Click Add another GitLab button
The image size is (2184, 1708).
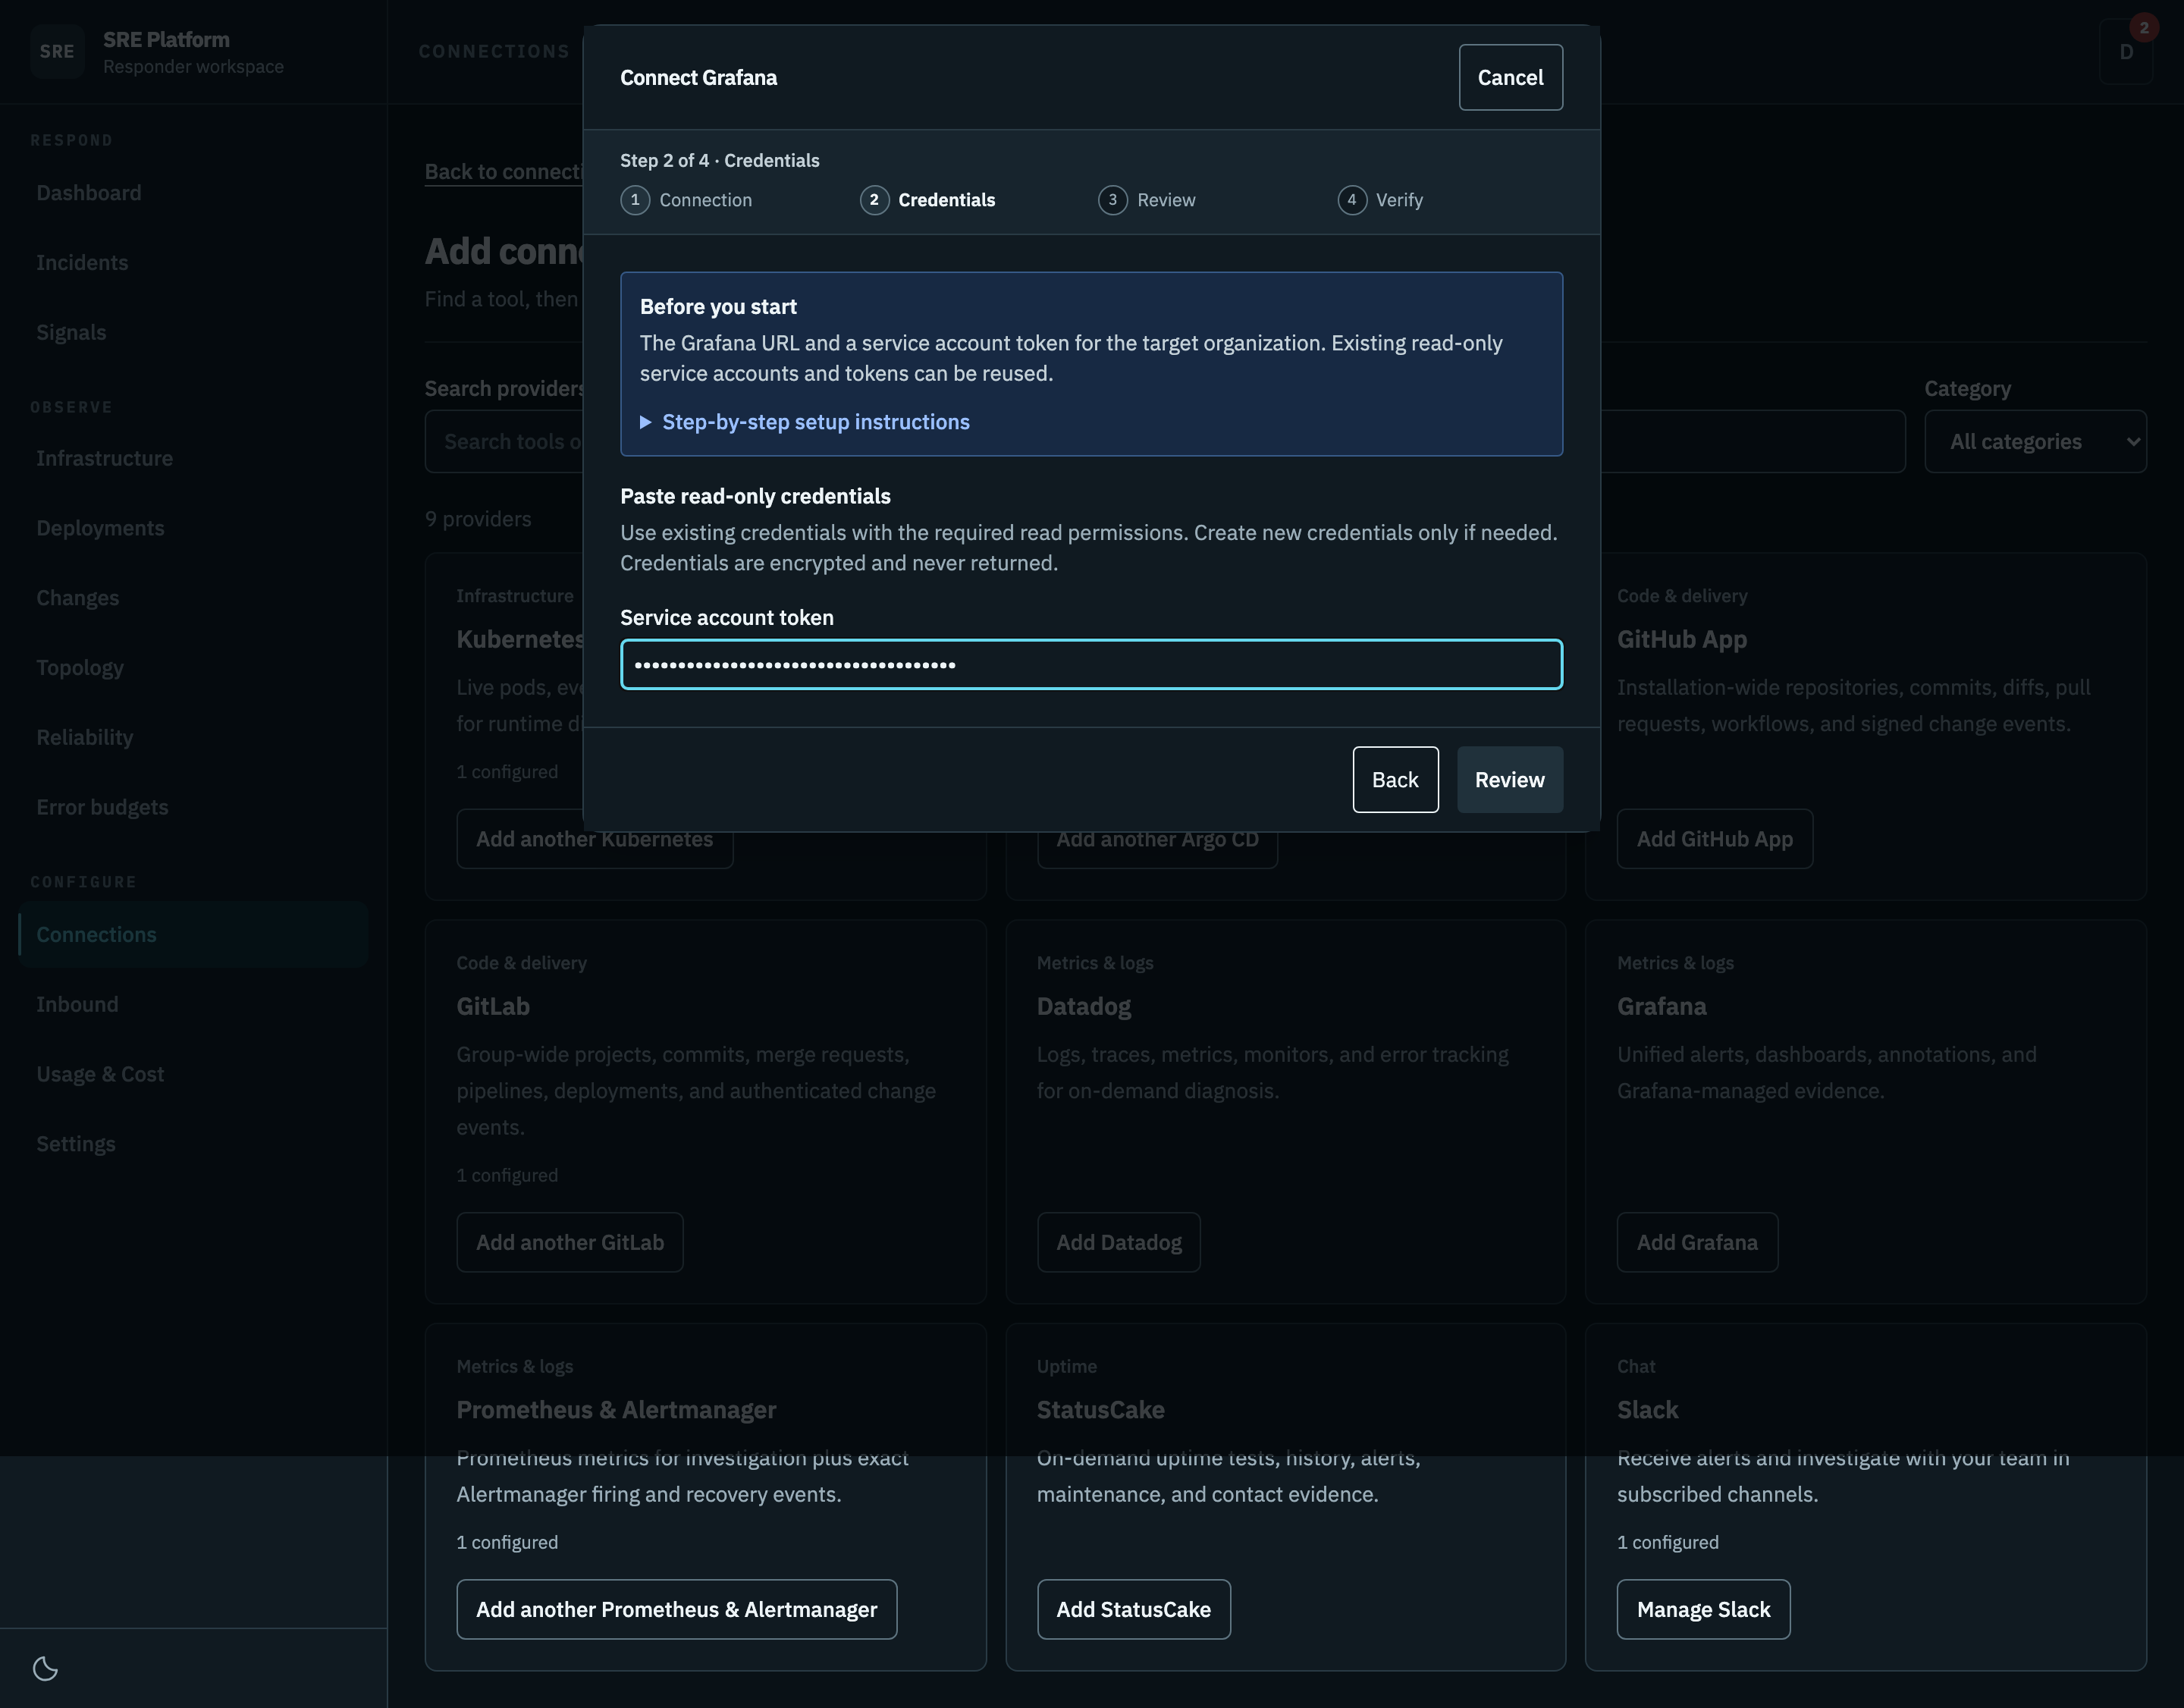(570, 1242)
